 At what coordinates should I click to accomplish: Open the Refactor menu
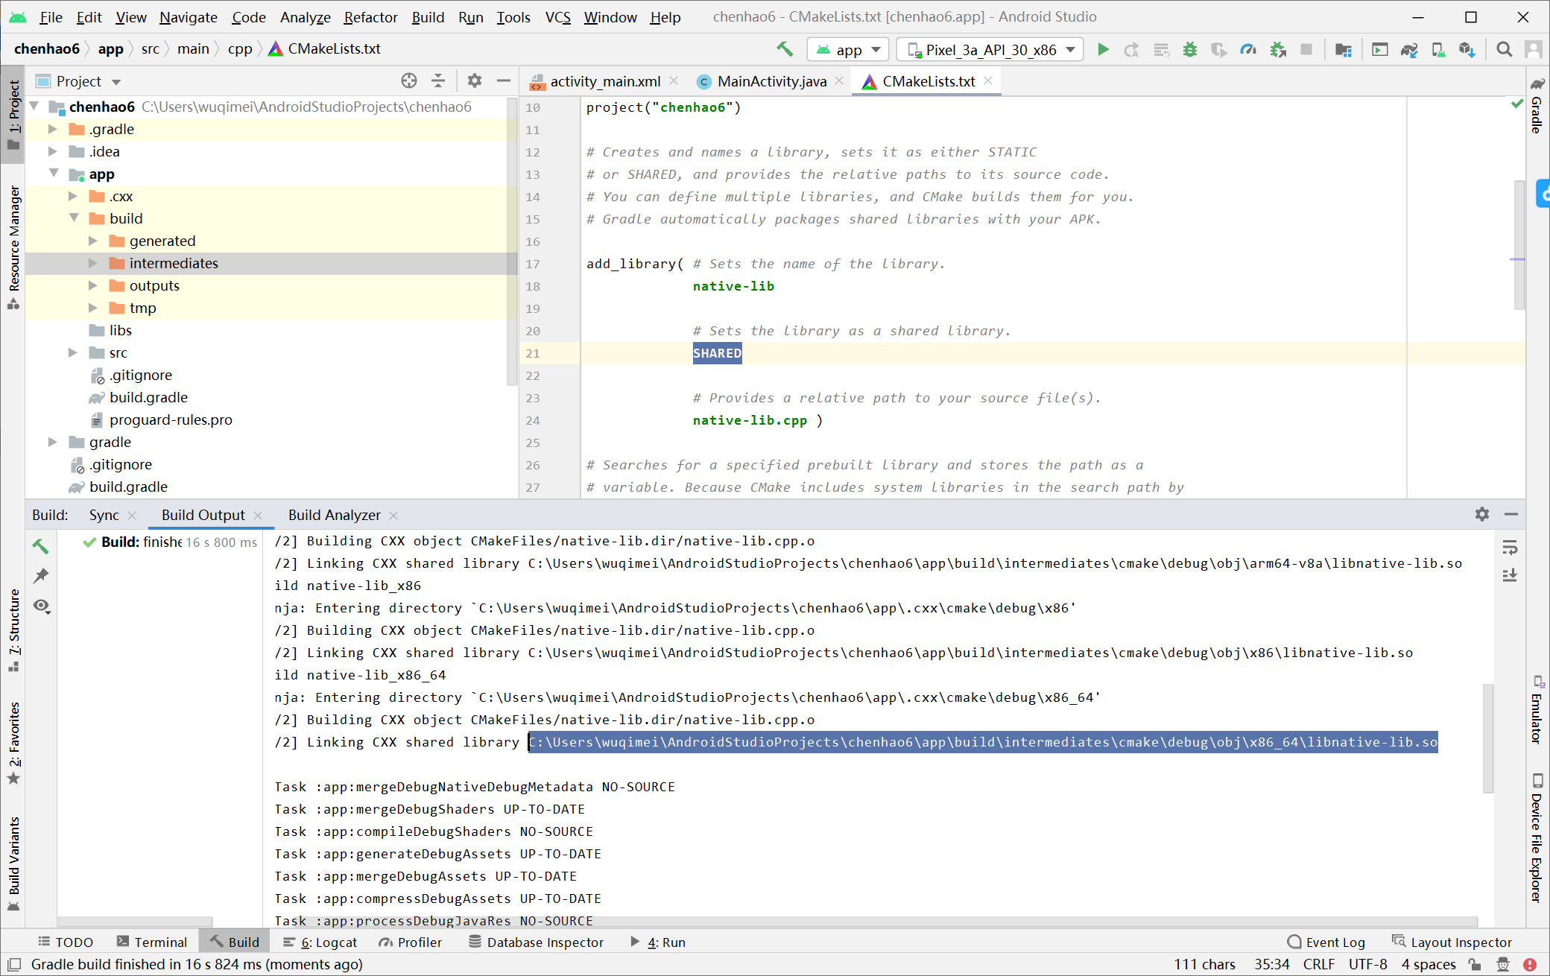coord(370,16)
